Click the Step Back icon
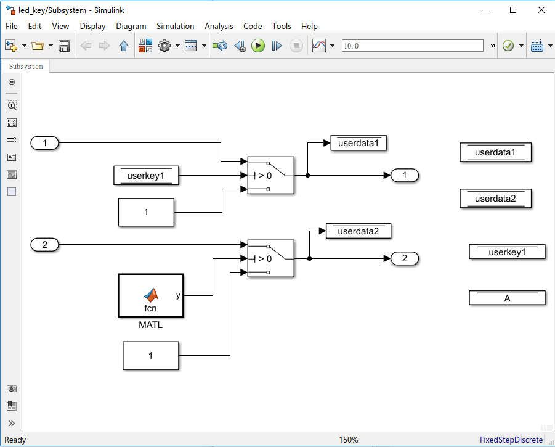555x447 pixels. [x=240, y=46]
